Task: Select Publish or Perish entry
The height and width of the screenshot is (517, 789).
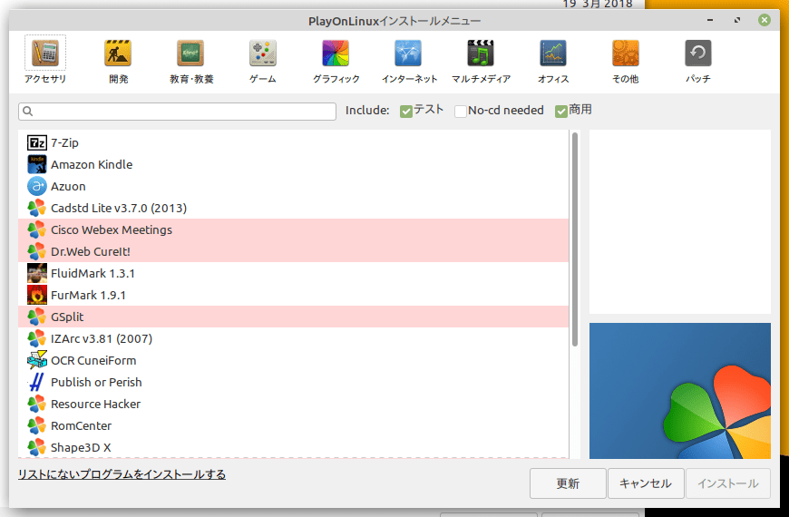Action: (293, 382)
